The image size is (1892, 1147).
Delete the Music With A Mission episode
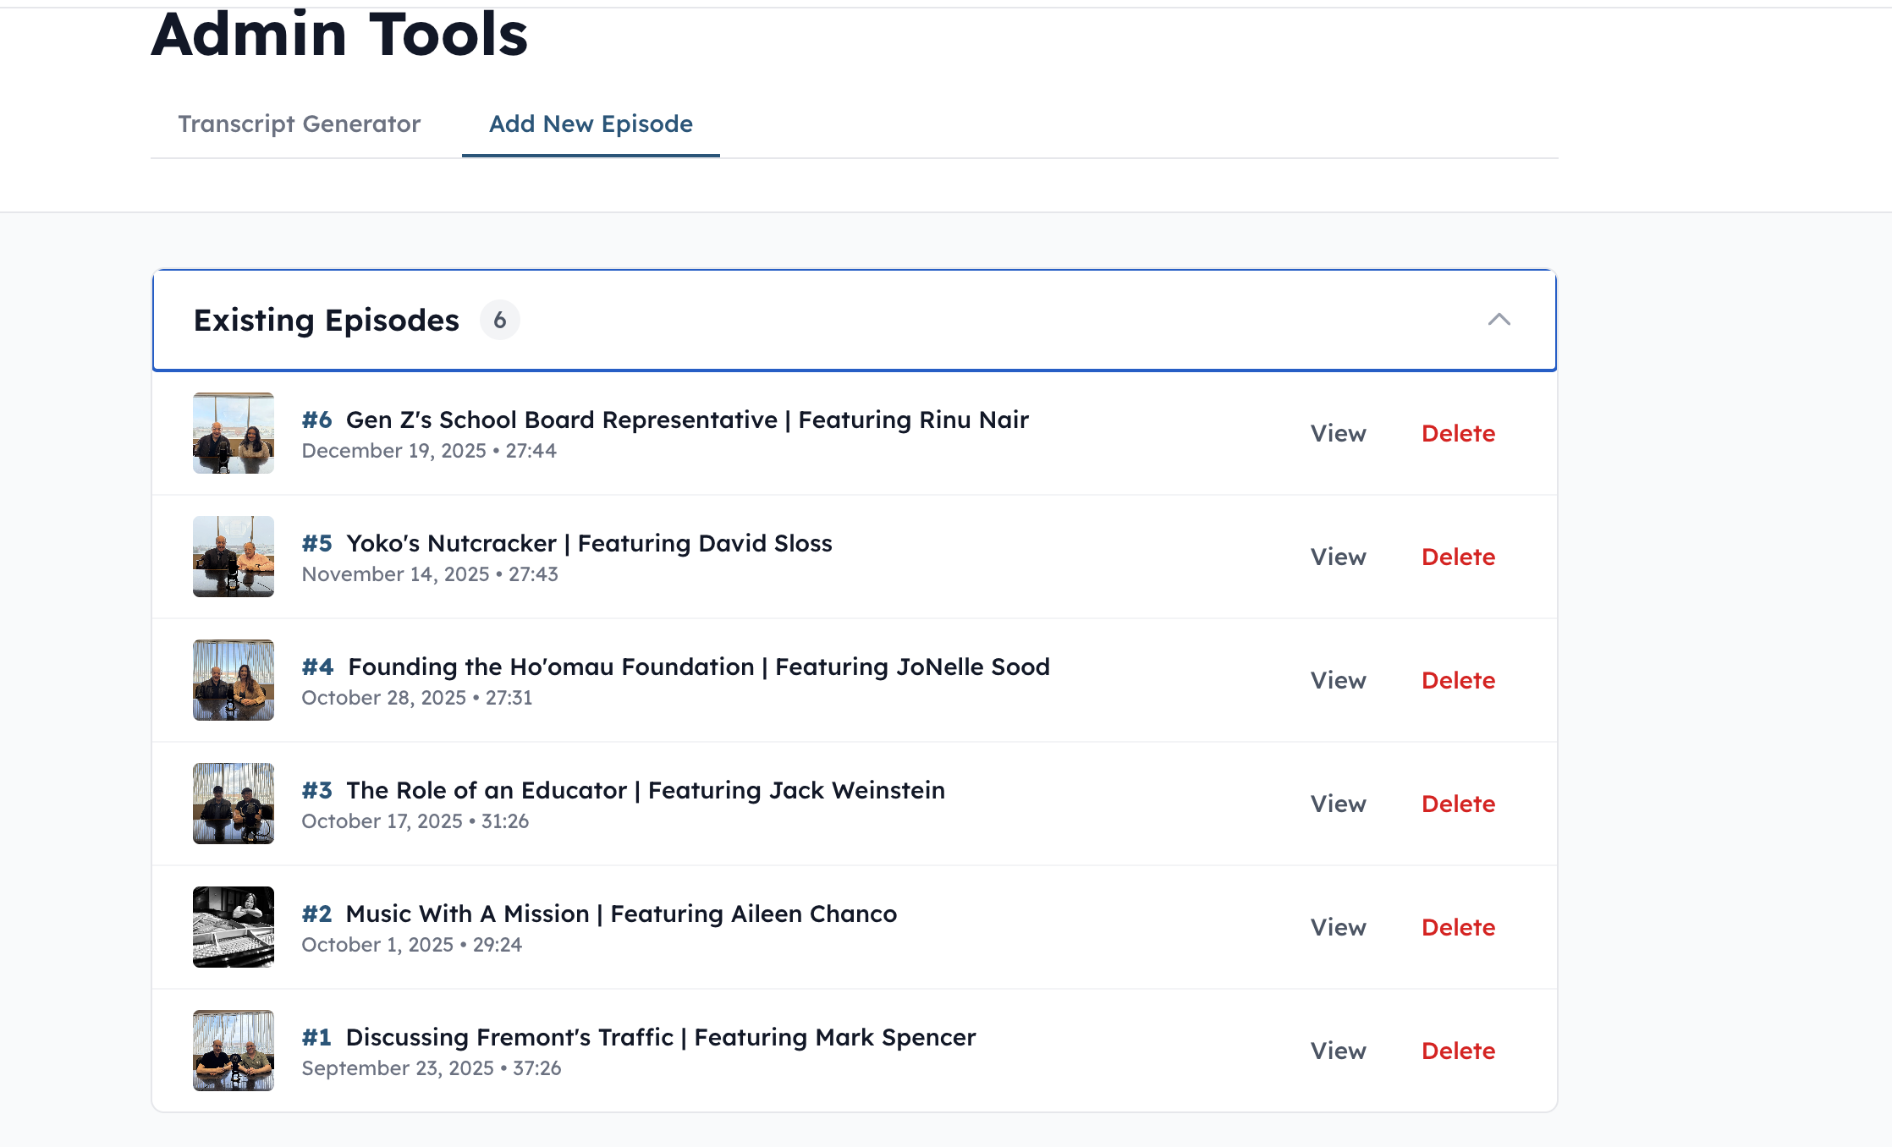tap(1458, 927)
